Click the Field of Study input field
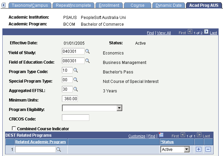This screenshot has height=156, width=223. pos(73,51)
